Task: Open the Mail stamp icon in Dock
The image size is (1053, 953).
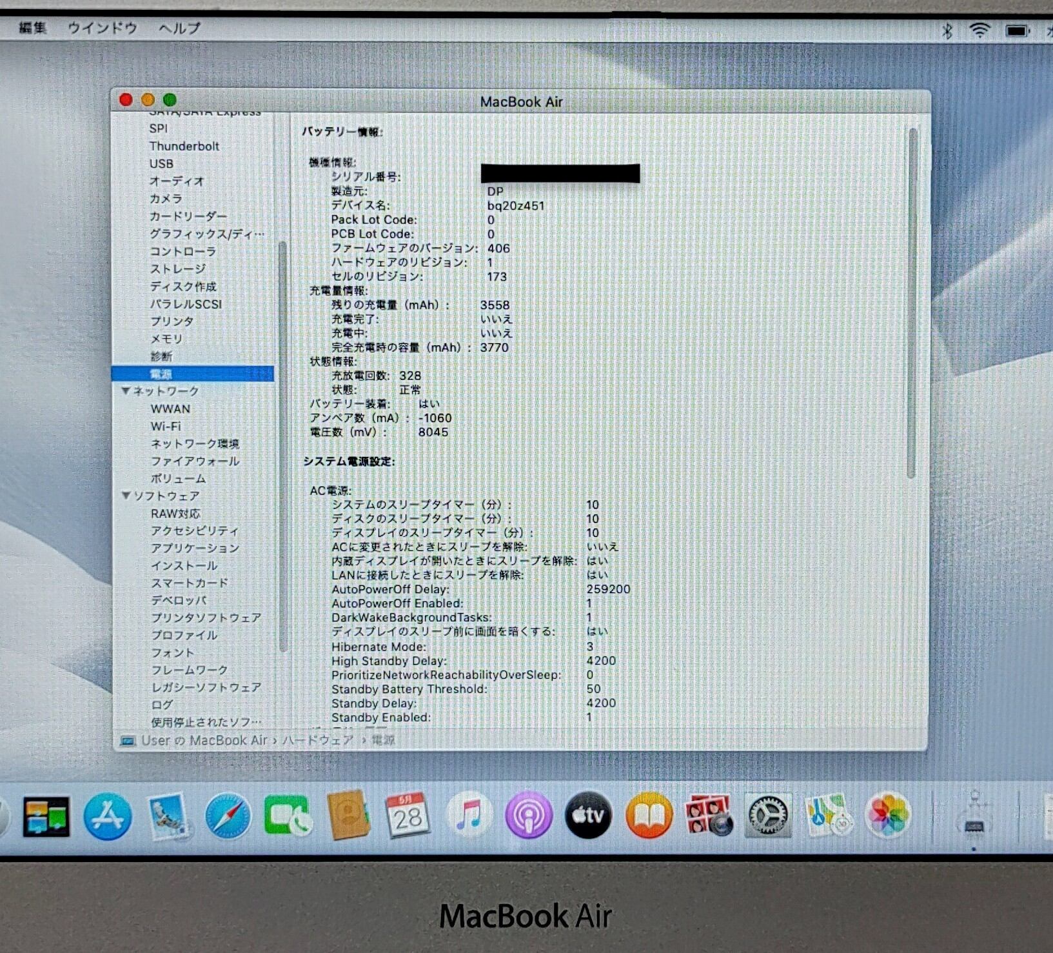Action: tap(168, 816)
